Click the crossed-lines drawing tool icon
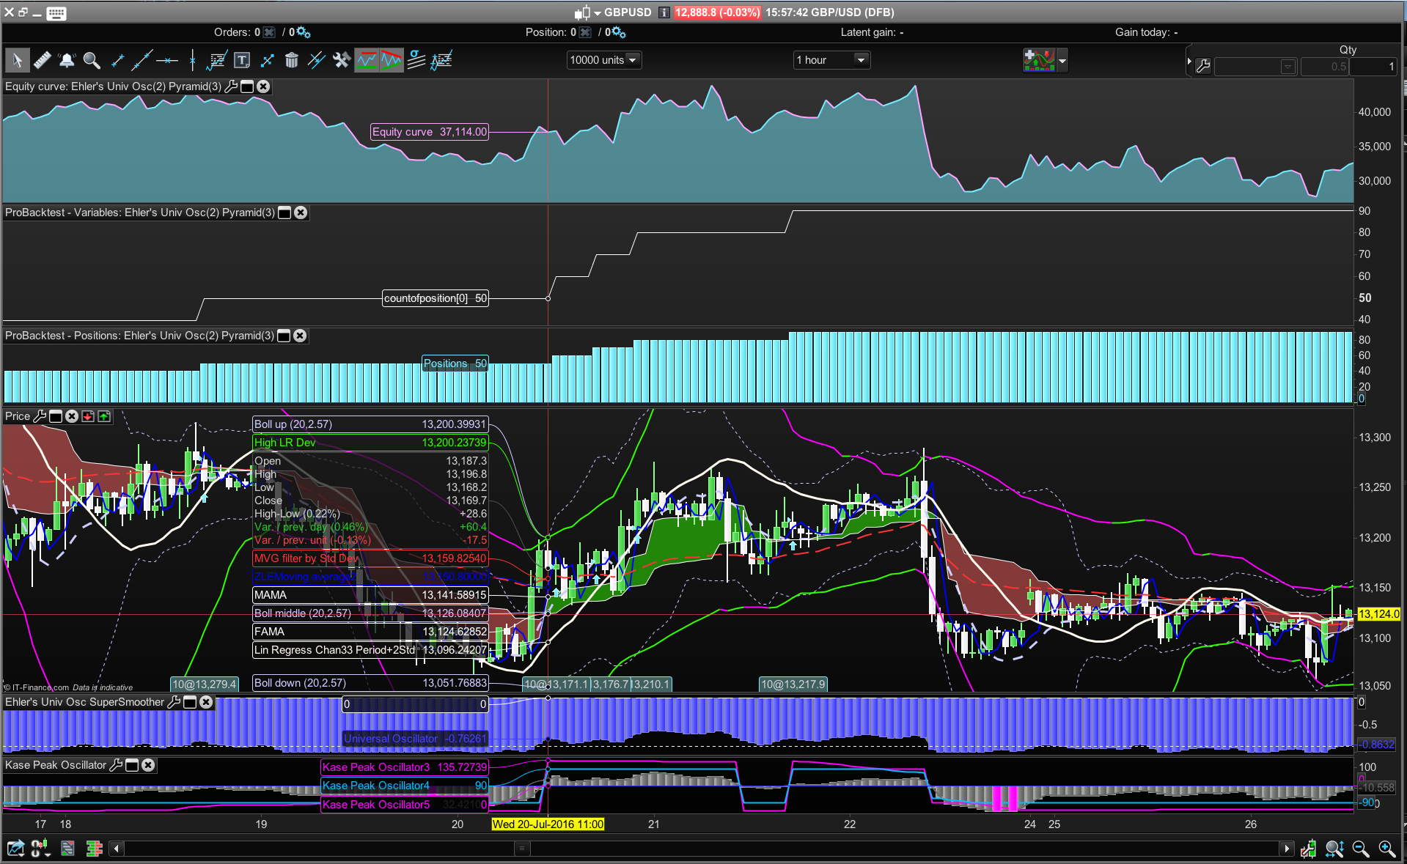This screenshot has height=864, width=1407. tap(317, 60)
